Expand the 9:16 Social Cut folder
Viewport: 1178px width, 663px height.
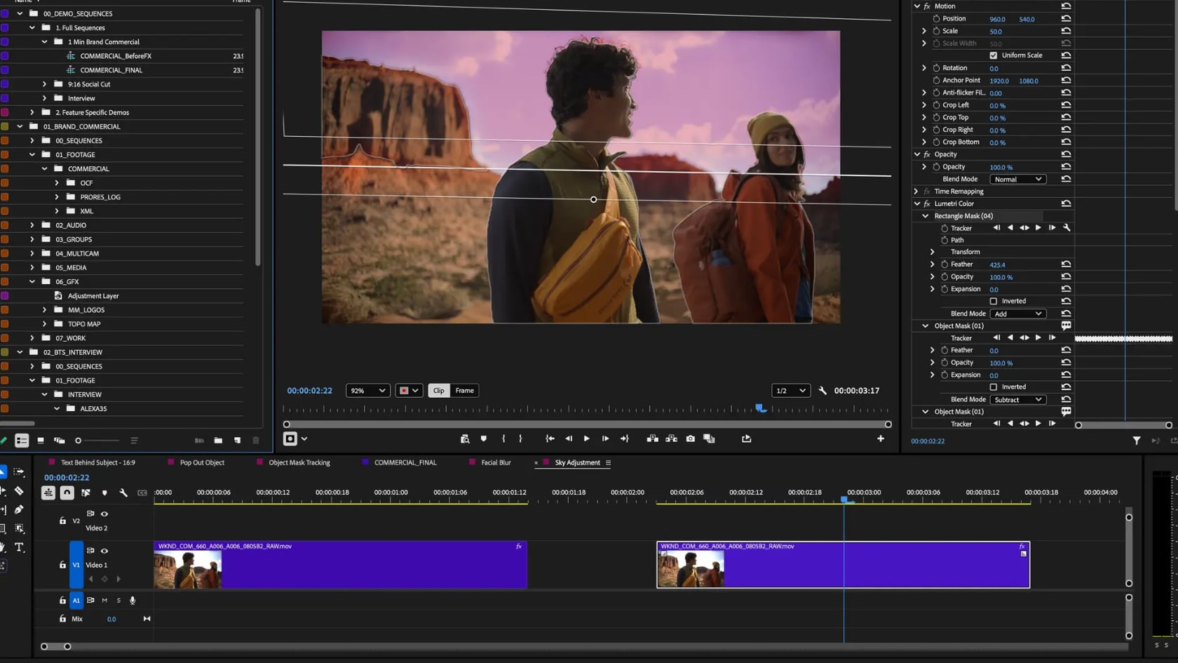(x=45, y=84)
